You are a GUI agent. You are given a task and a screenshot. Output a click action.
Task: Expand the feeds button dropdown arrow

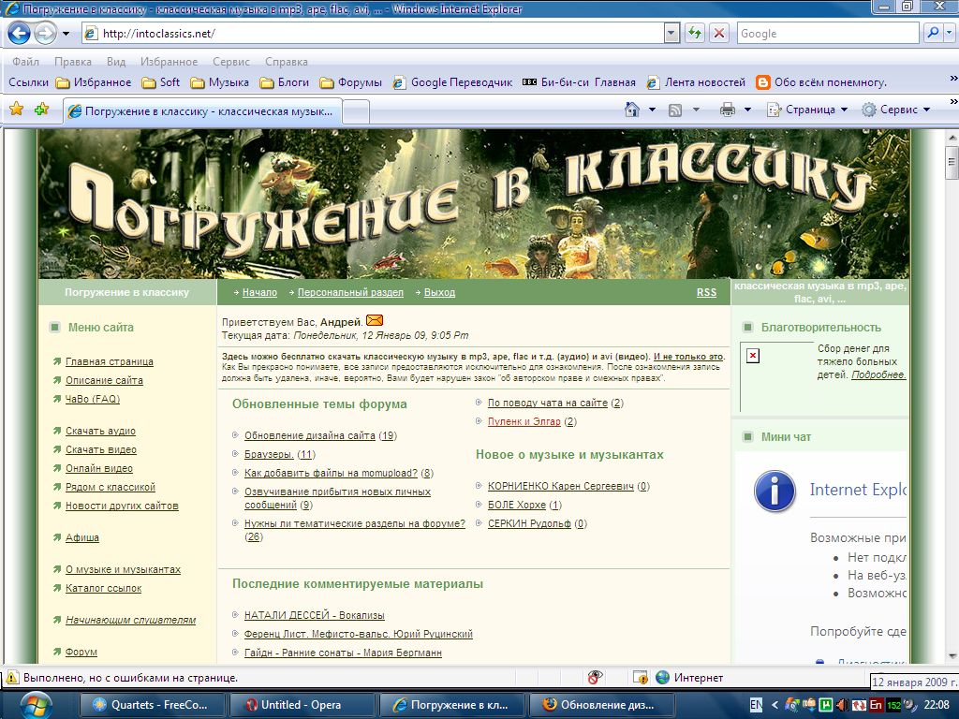coord(696,110)
